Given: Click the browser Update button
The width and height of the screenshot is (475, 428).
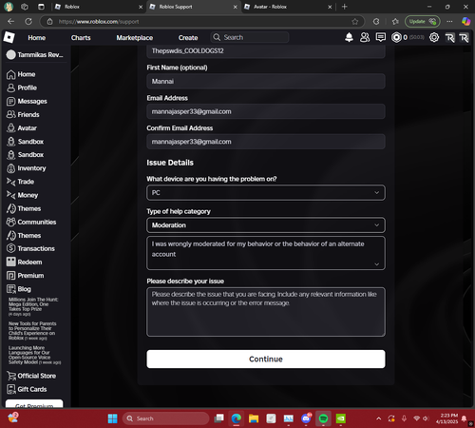Looking at the screenshot, I should coord(422,21).
